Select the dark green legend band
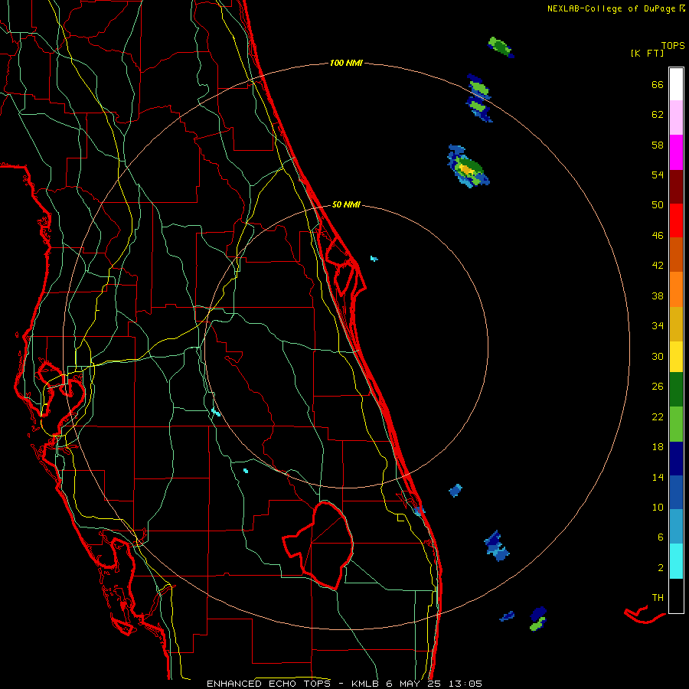 coord(676,390)
